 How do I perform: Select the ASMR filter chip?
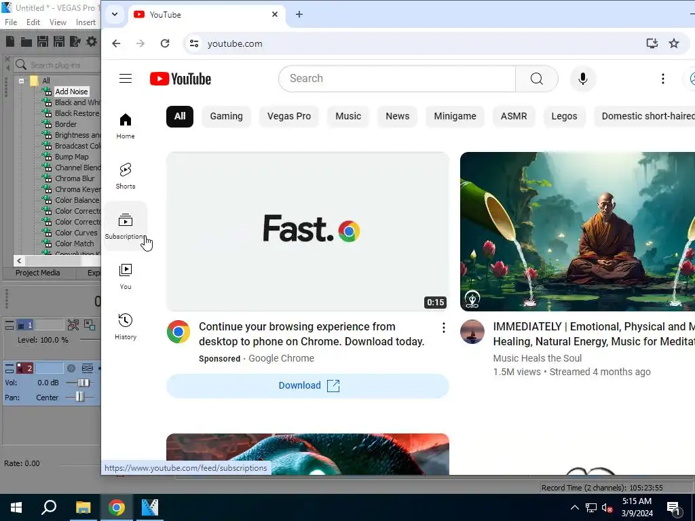(514, 117)
